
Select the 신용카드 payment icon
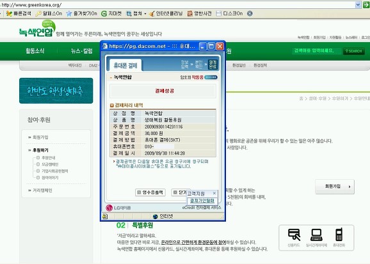(x=294, y=237)
